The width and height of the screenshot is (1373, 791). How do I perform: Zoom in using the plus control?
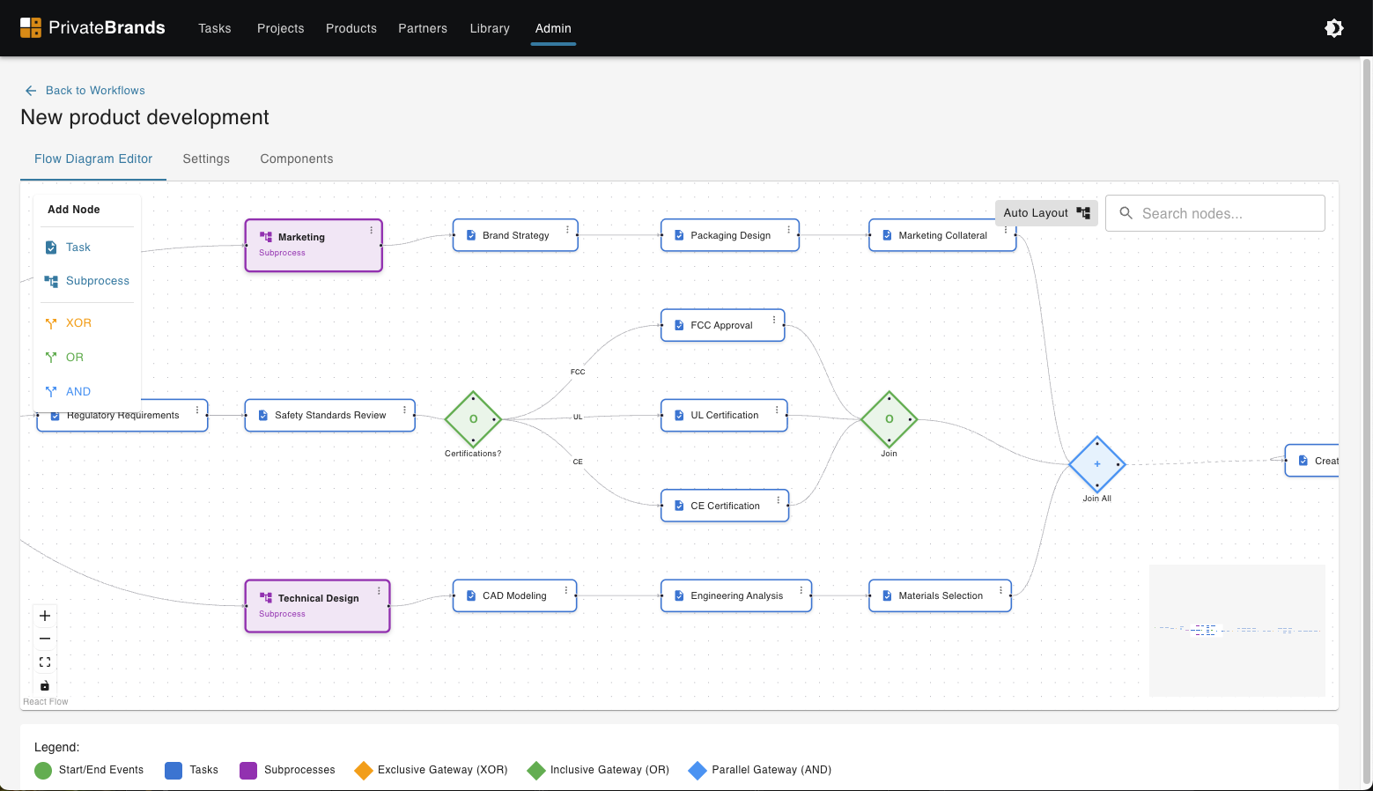(x=45, y=616)
